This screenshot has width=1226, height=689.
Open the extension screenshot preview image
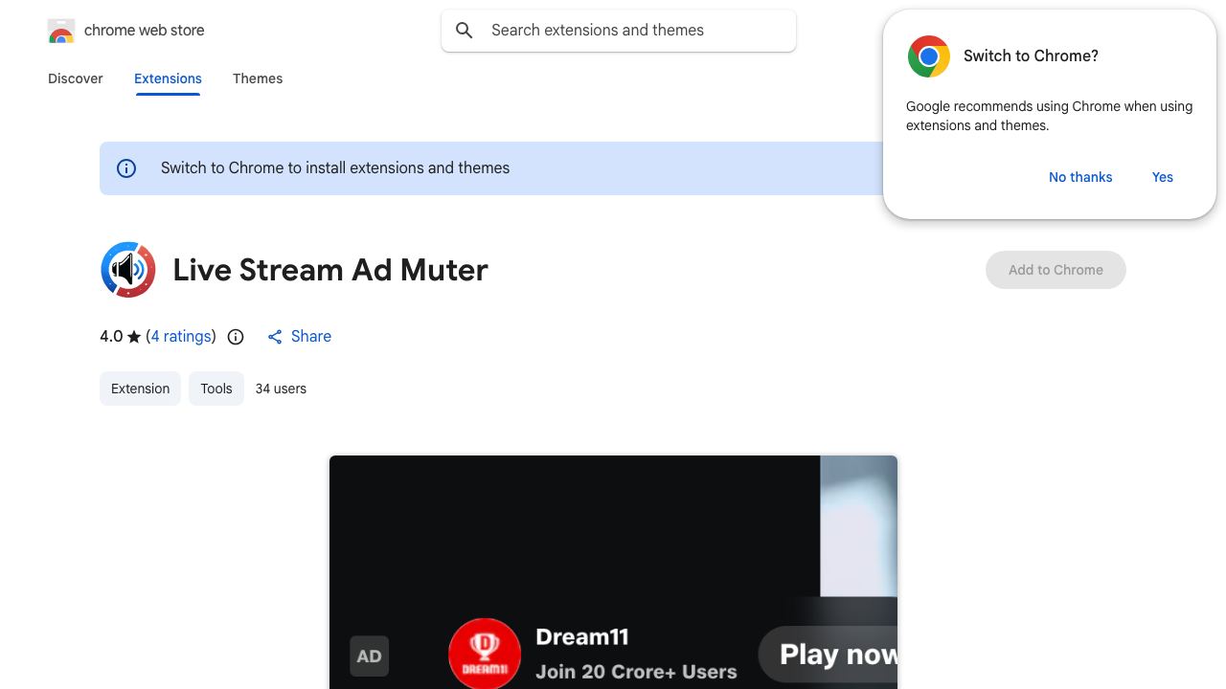point(613,572)
